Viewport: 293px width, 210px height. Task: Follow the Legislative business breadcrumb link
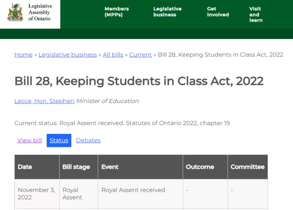67,55
